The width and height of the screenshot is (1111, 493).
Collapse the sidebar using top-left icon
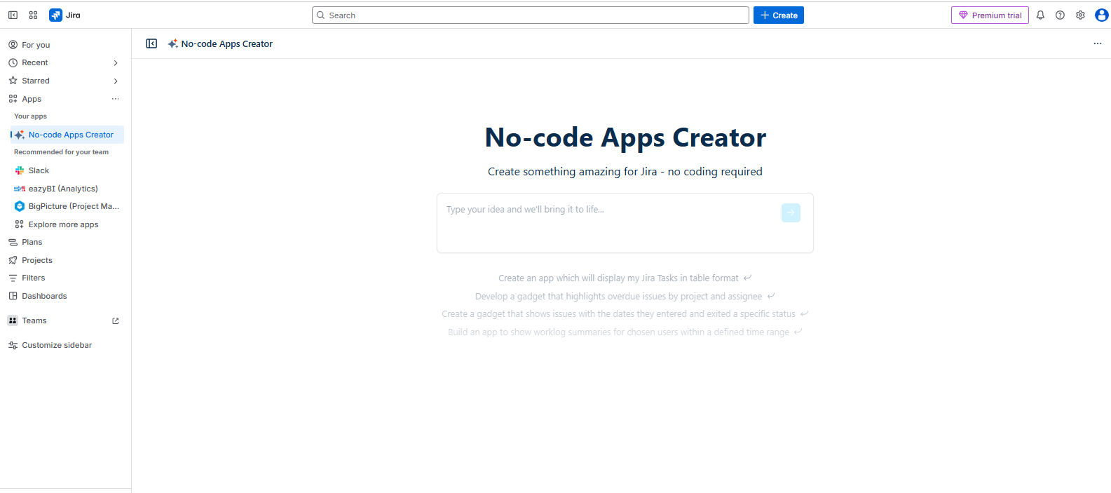(x=13, y=15)
